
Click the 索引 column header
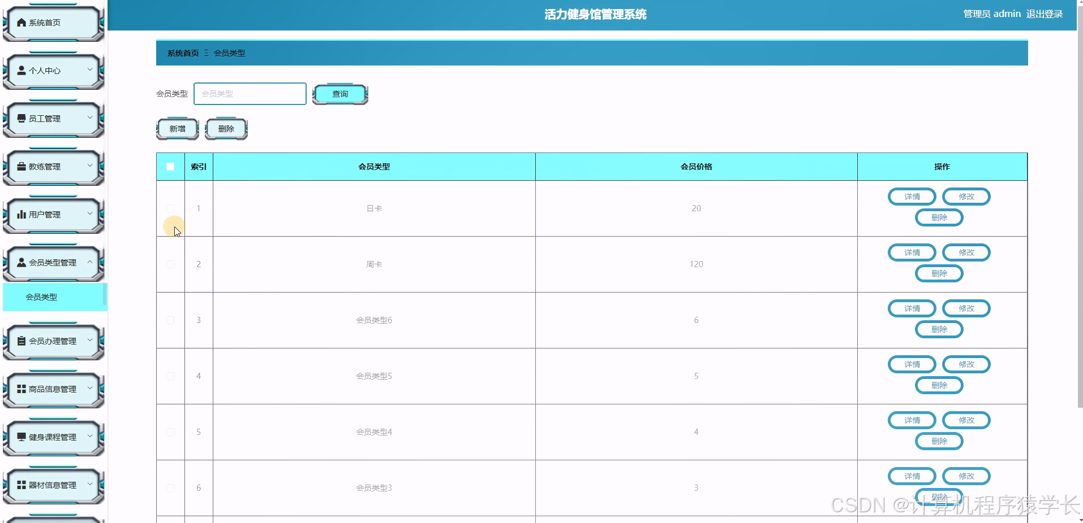pos(199,167)
